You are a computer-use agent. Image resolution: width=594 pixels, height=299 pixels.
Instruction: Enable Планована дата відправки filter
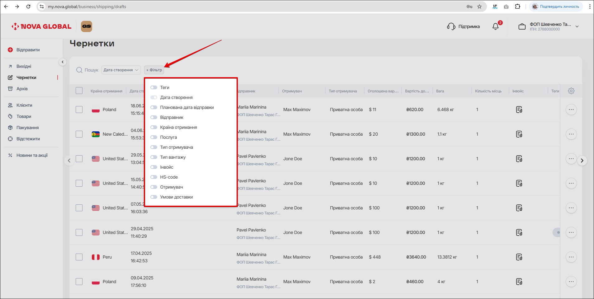click(154, 107)
